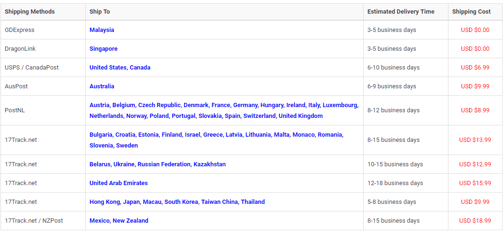This screenshot has width=504, height=233.
Task: Click the Australia destination link
Action: [x=102, y=86]
